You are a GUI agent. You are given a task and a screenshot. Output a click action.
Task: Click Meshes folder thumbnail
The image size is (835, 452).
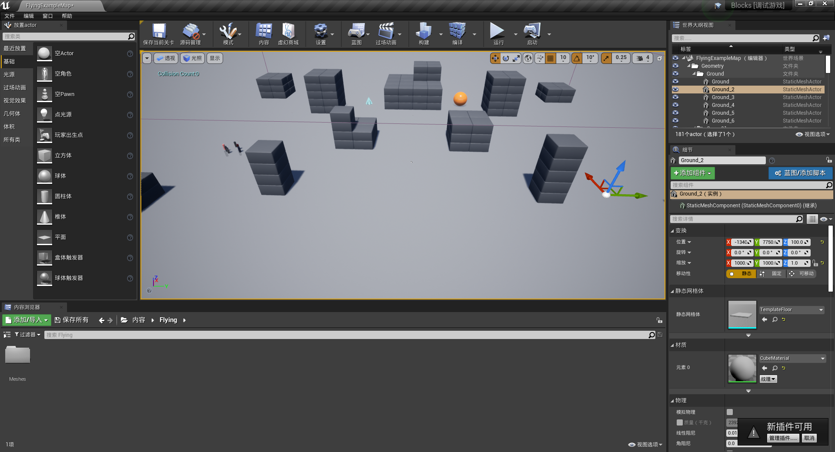pyautogui.click(x=17, y=354)
